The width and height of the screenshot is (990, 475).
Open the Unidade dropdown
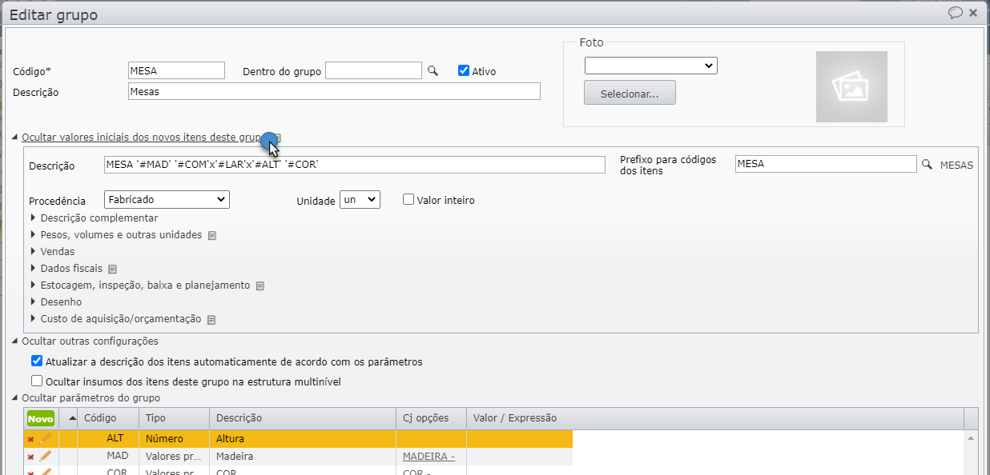(x=359, y=200)
